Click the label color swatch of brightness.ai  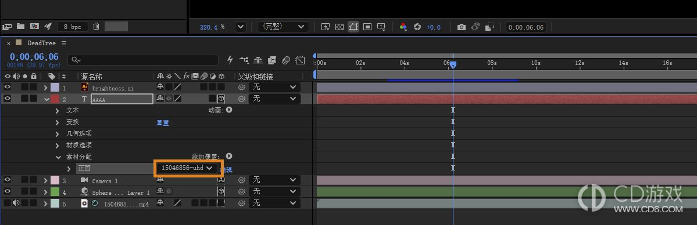(x=55, y=88)
